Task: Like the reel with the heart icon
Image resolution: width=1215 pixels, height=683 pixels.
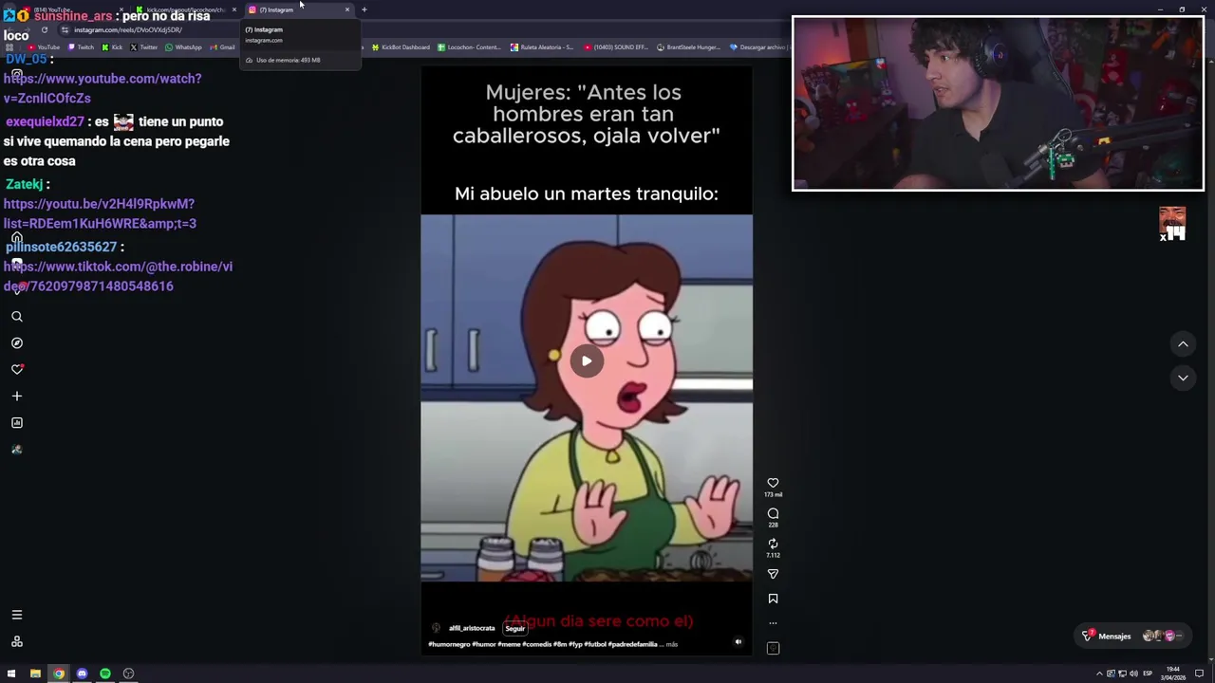Action: click(x=773, y=483)
